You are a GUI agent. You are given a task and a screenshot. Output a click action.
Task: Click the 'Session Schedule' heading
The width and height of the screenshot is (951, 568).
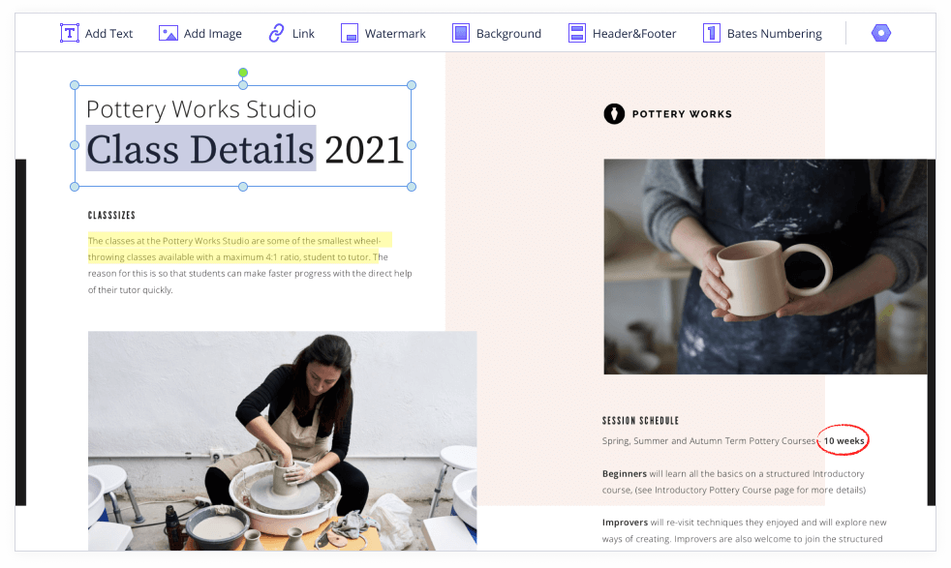point(640,420)
